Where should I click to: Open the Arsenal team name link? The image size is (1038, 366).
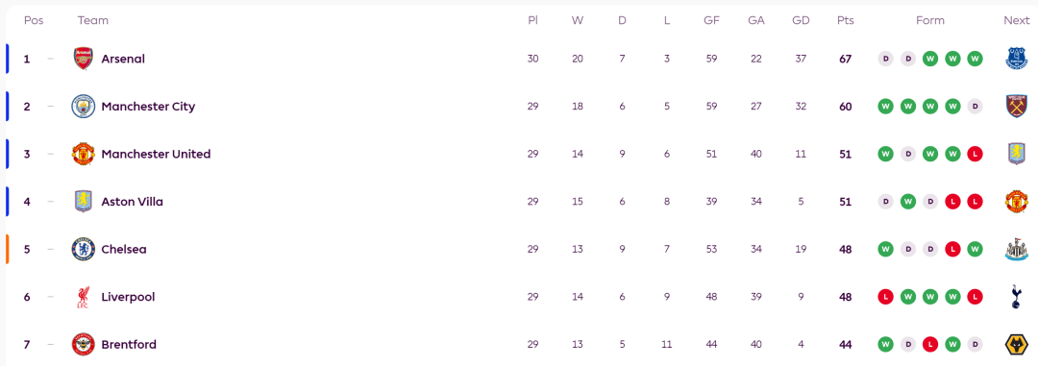123,59
